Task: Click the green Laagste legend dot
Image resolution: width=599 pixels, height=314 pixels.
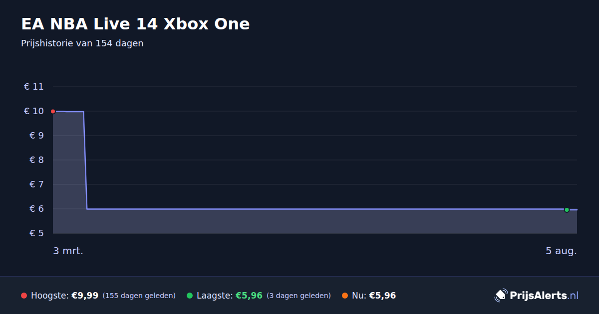Action: pyautogui.click(x=190, y=296)
